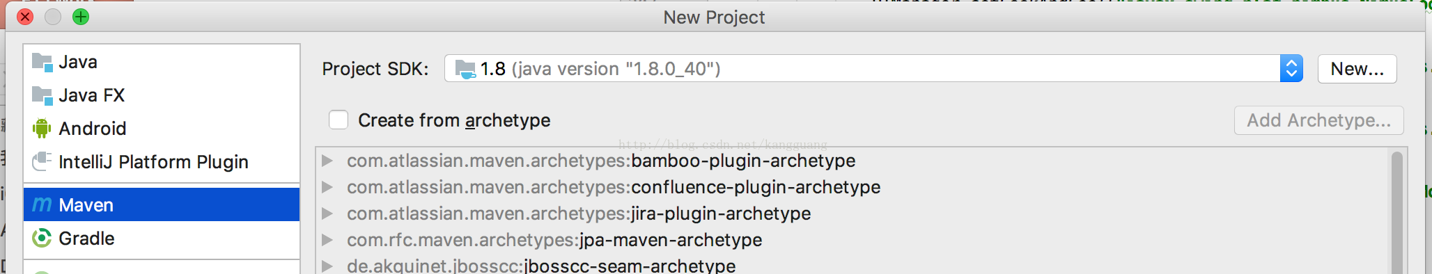
Task: Click the Maven m icon
Action: click(42, 205)
